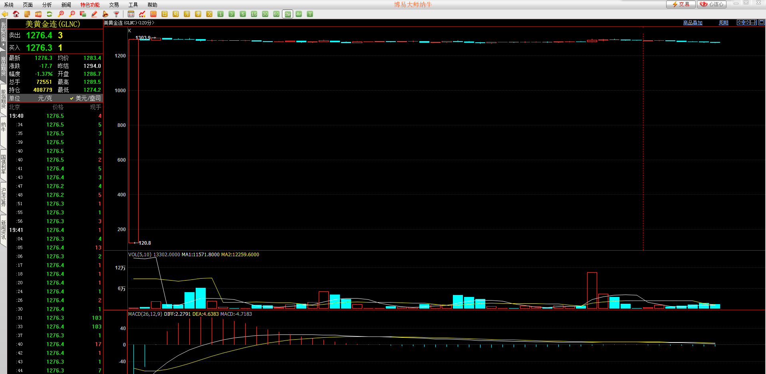The image size is (766, 374).
Task: Open the 周期 period dropdown link
Action: click(723, 23)
